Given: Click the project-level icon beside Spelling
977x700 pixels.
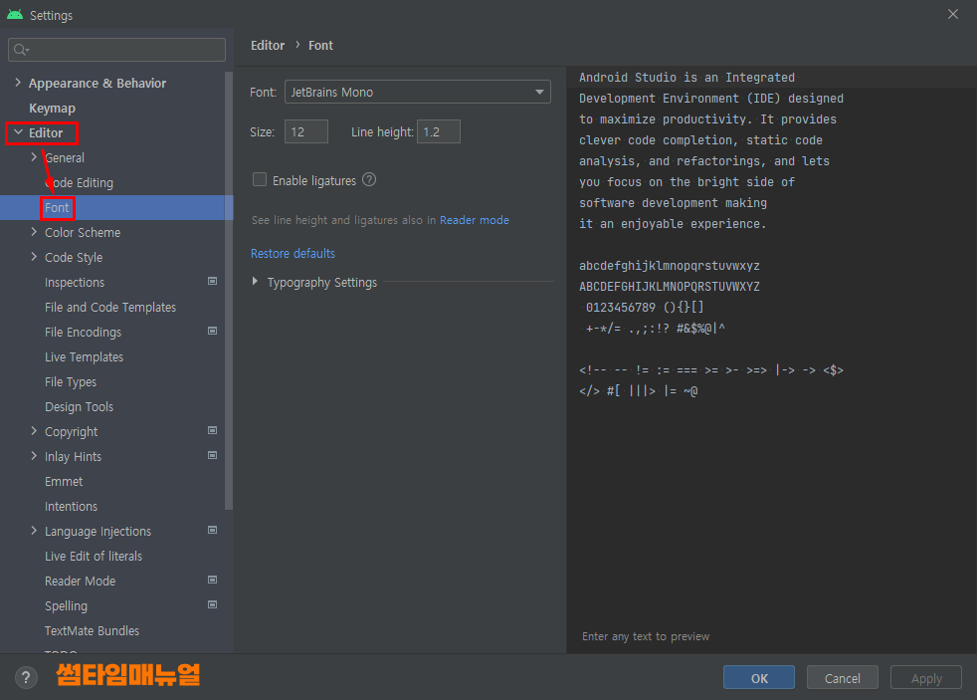Looking at the screenshot, I should click(213, 605).
